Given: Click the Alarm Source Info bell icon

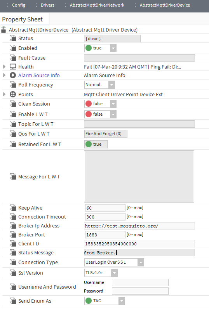Looking at the screenshot, I should point(13,75).
